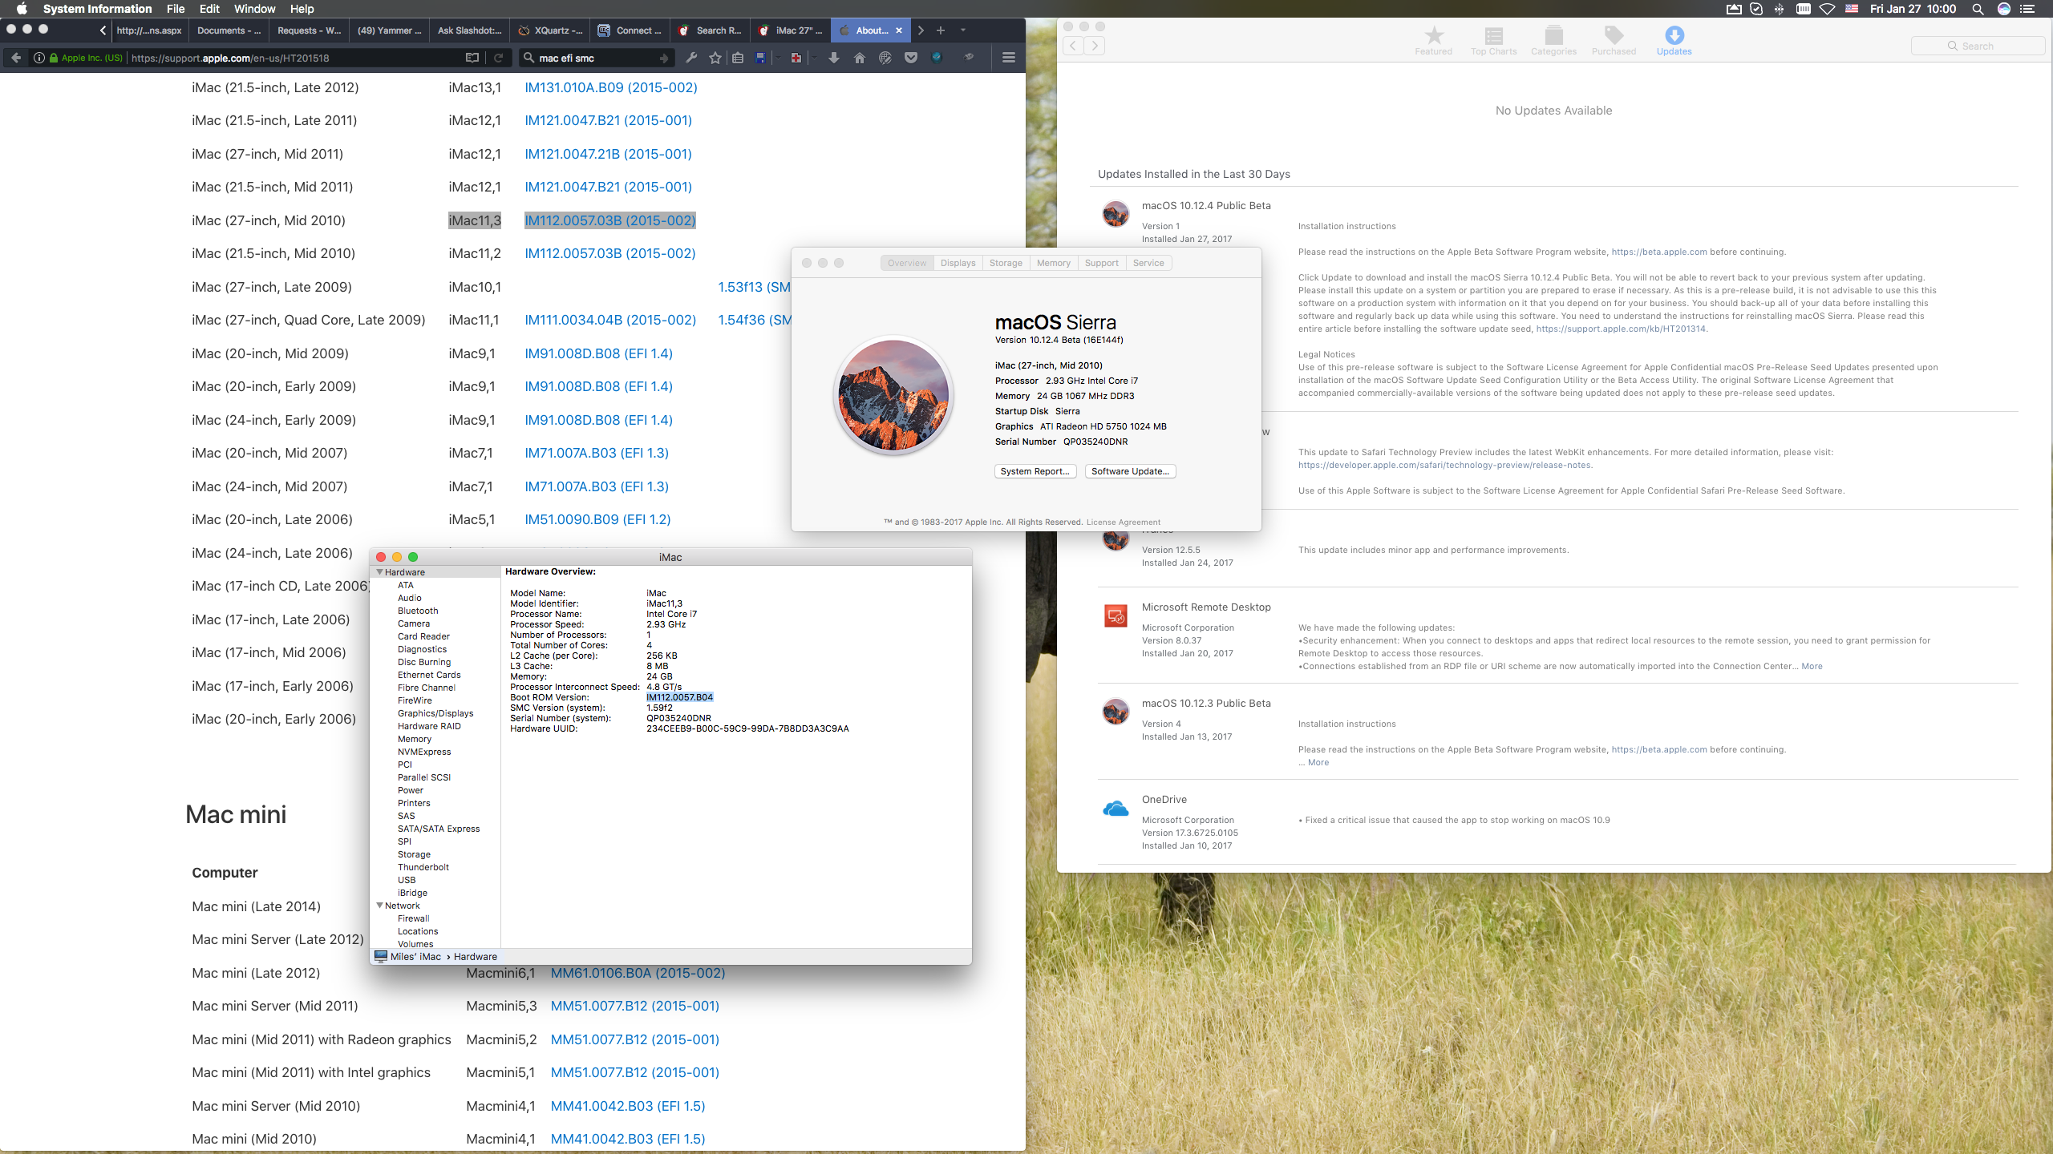The height and width of the screenshot is (1154, 2053).
Task: Collapse the Network tree section
Action: click(x=379, y=906)
